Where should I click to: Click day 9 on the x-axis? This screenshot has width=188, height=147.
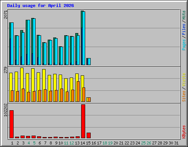[x=56, y=143]
